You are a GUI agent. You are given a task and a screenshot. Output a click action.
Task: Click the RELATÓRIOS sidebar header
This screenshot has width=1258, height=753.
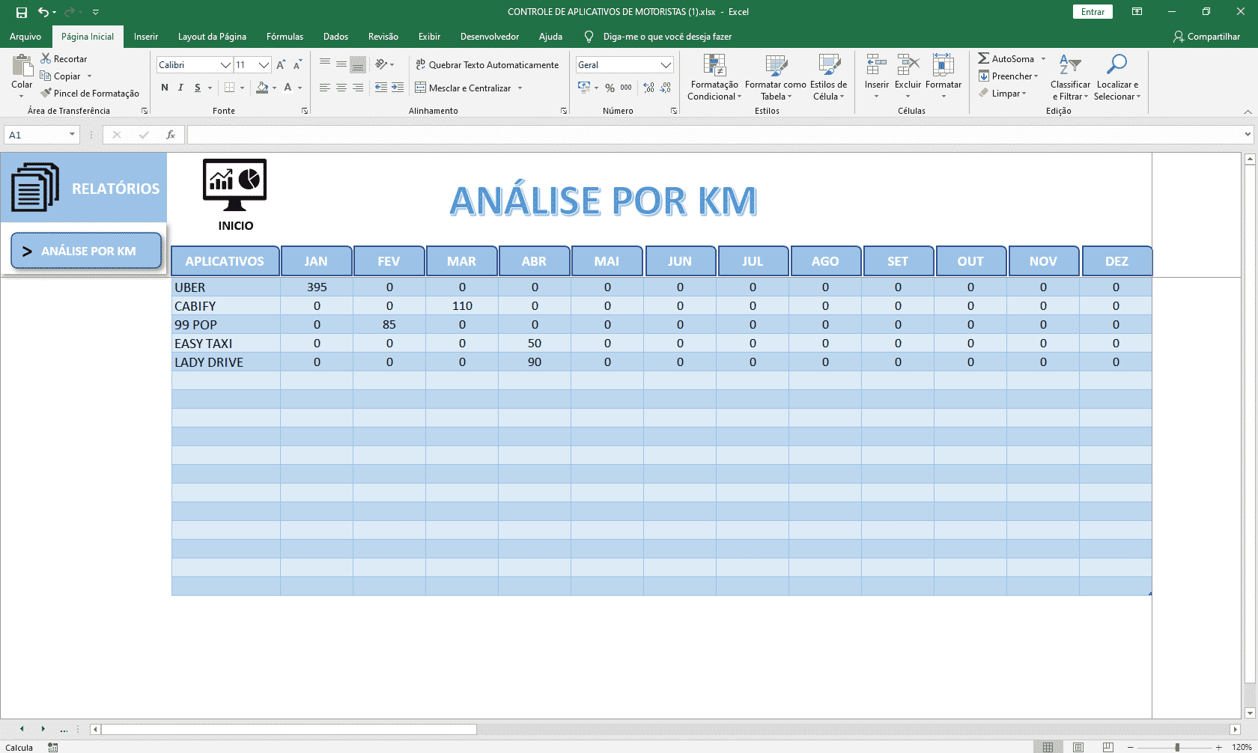click(x=84, y=188)
